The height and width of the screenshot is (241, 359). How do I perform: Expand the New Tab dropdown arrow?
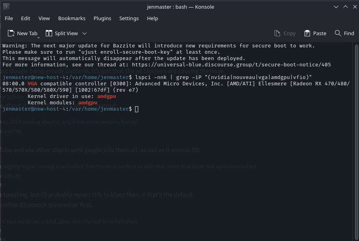point(38,38)
